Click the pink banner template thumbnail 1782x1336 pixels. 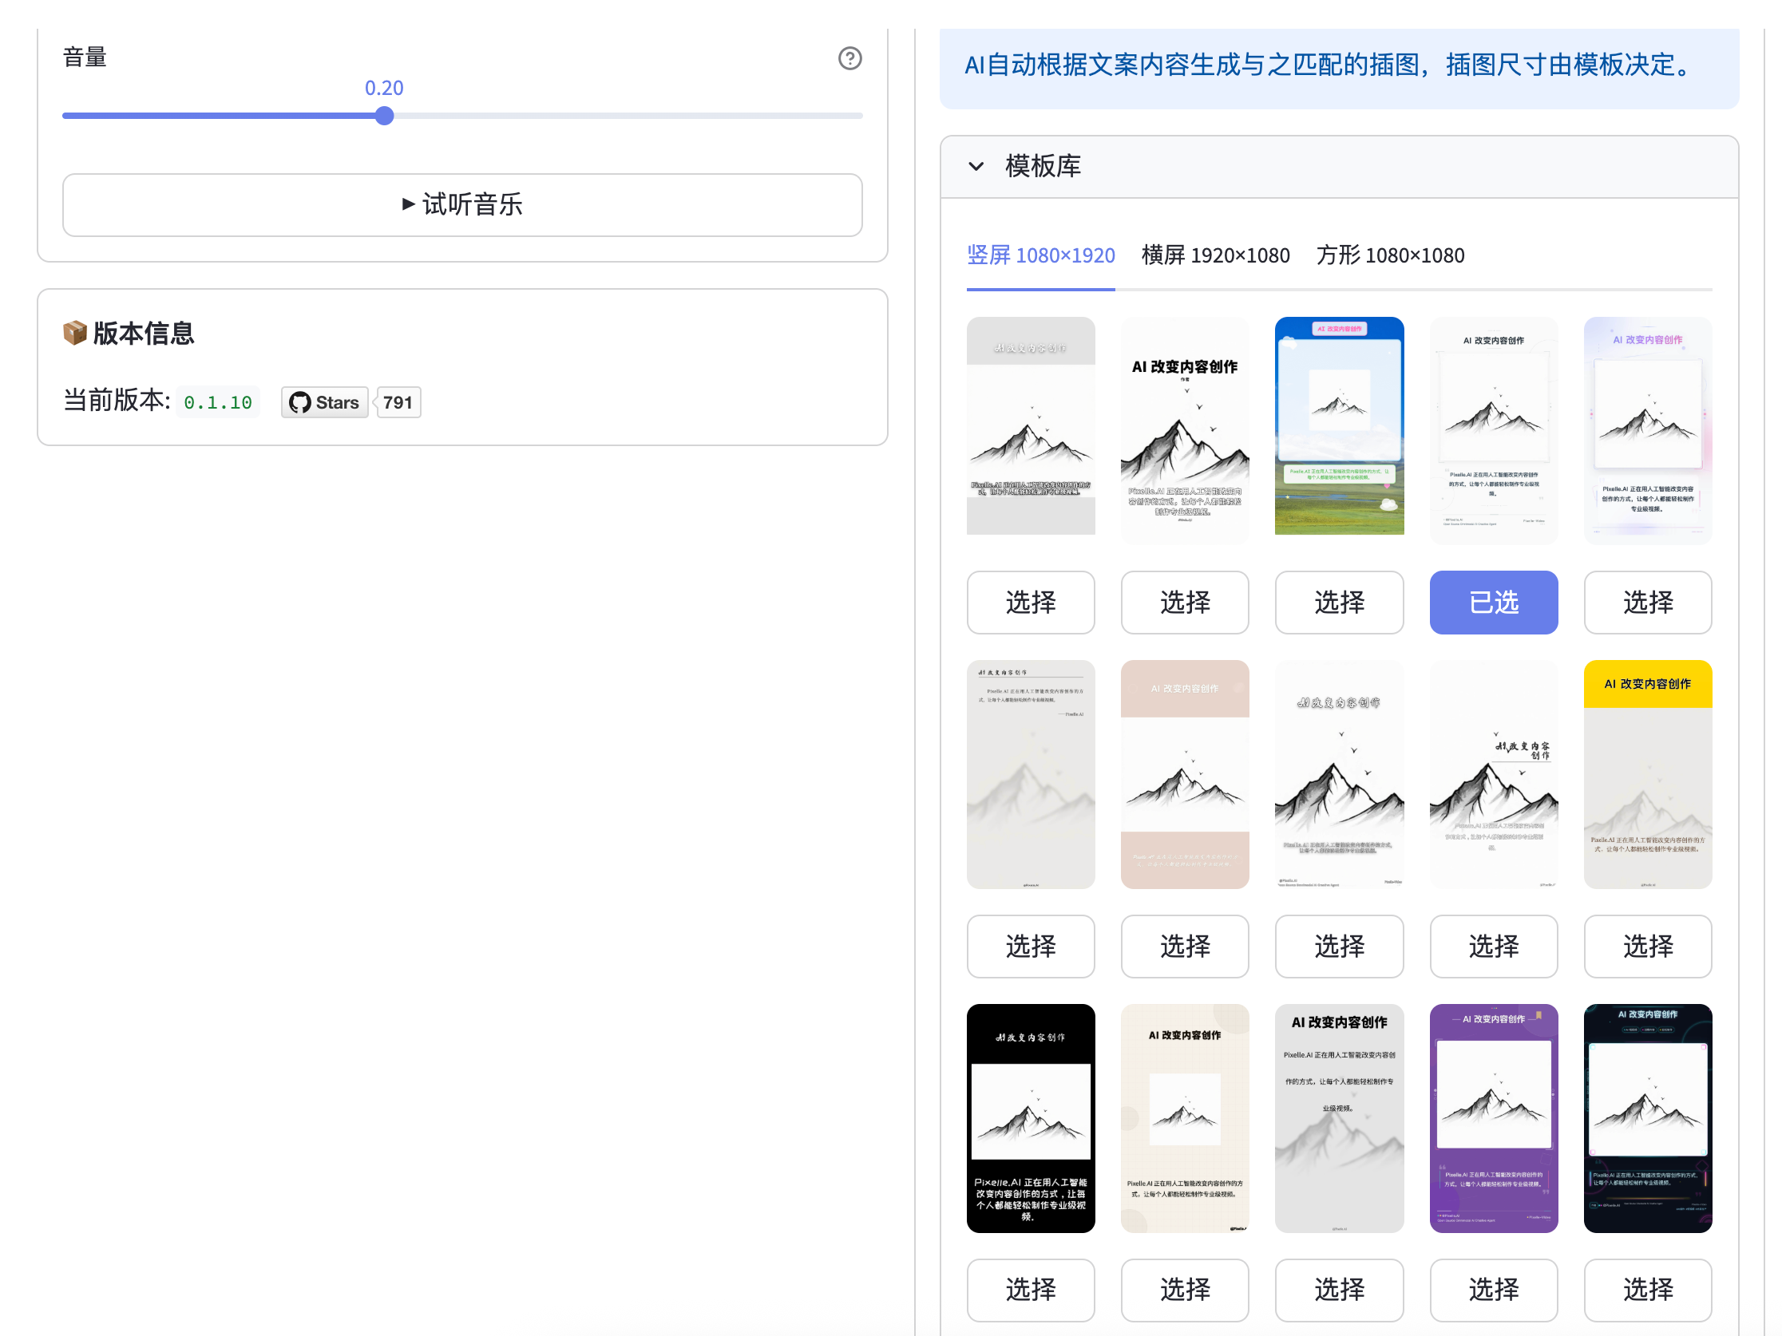pos(1184,773)
